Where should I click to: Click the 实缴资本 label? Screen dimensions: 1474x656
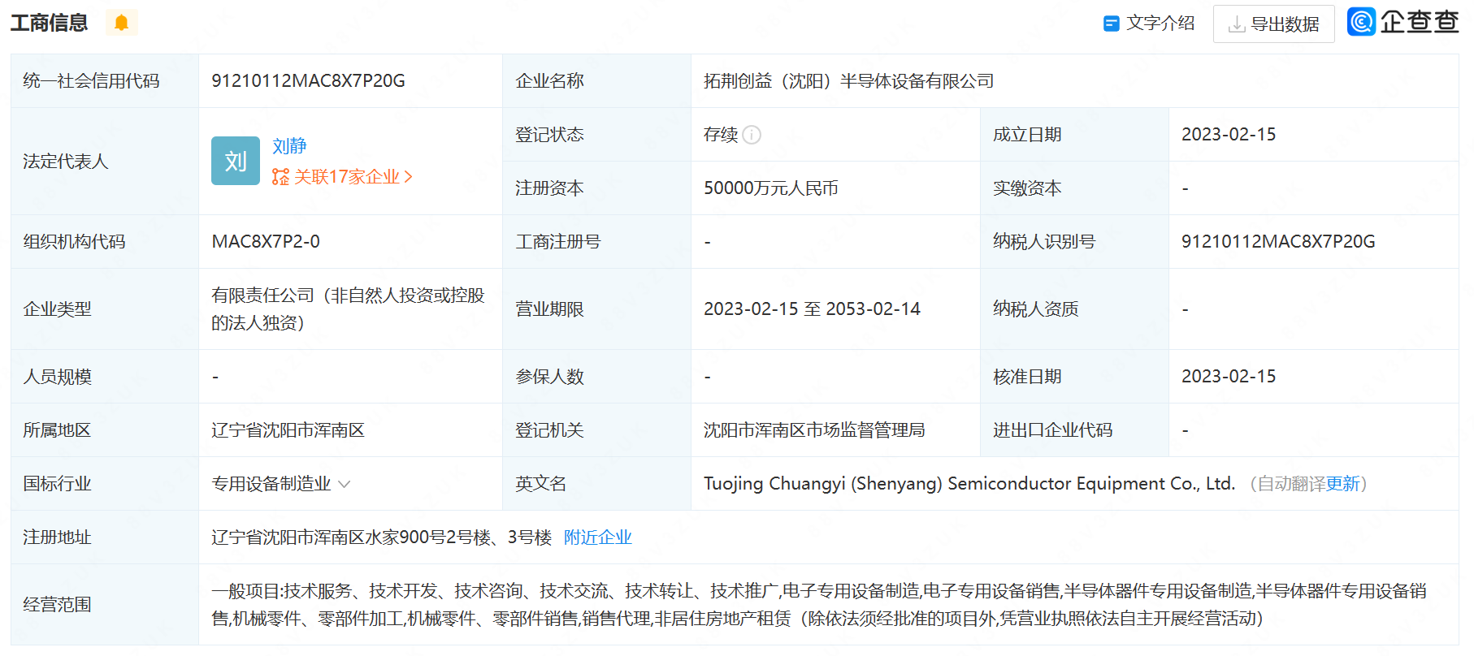point(1027,188)
